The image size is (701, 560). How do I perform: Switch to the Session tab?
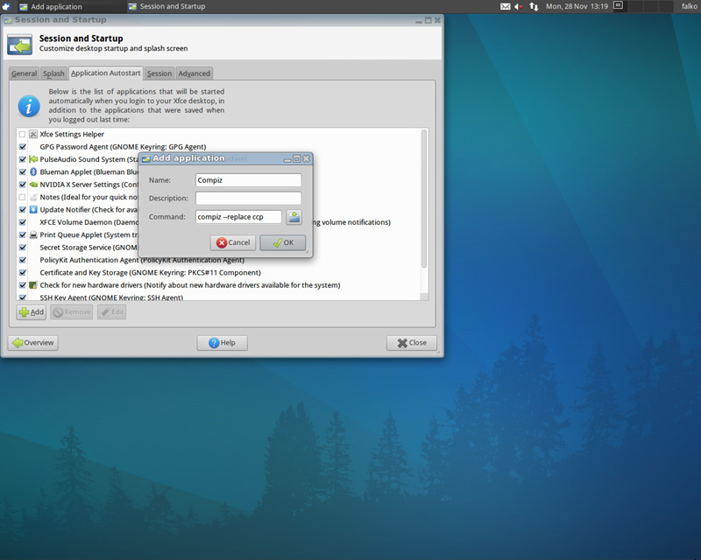159,73
